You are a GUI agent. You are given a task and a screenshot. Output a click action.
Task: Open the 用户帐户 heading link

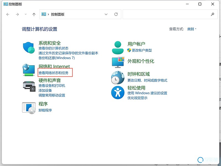click(136, 44)
